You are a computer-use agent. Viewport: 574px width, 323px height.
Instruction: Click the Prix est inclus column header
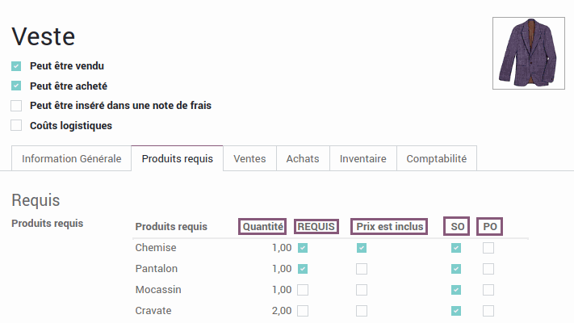(x=389, y=226)
